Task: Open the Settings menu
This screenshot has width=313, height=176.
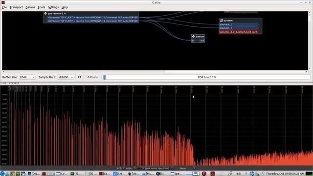Action: [x=53, y=7]
